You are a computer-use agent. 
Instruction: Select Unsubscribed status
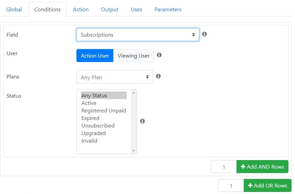coord(104,126)
